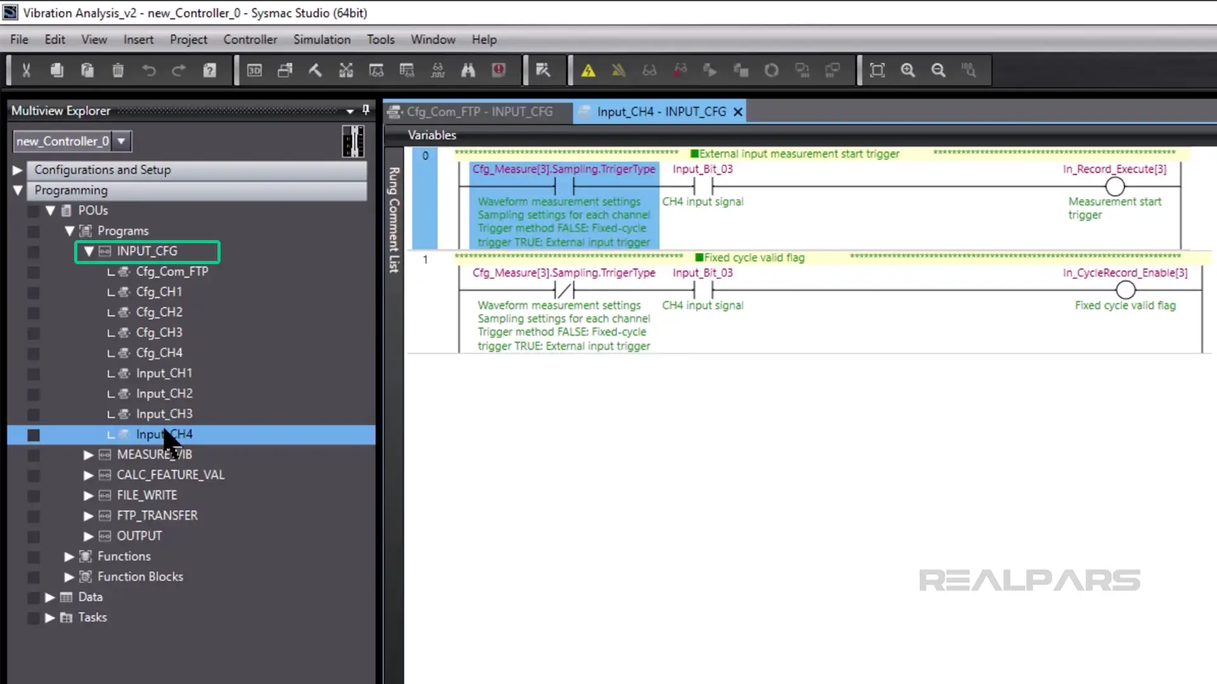Expand the FTP_TRANSFER program node
1217x684 pixels.
click(89, 516)
